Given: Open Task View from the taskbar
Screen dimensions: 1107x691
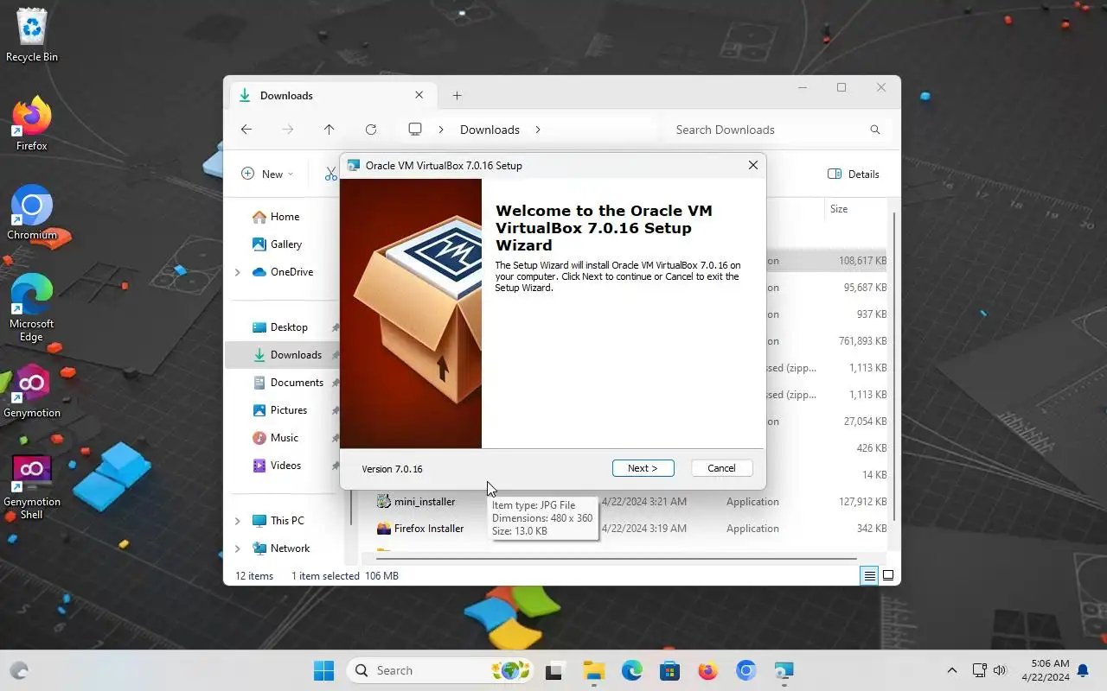Looking at the screenshot, I should [555, 670].
